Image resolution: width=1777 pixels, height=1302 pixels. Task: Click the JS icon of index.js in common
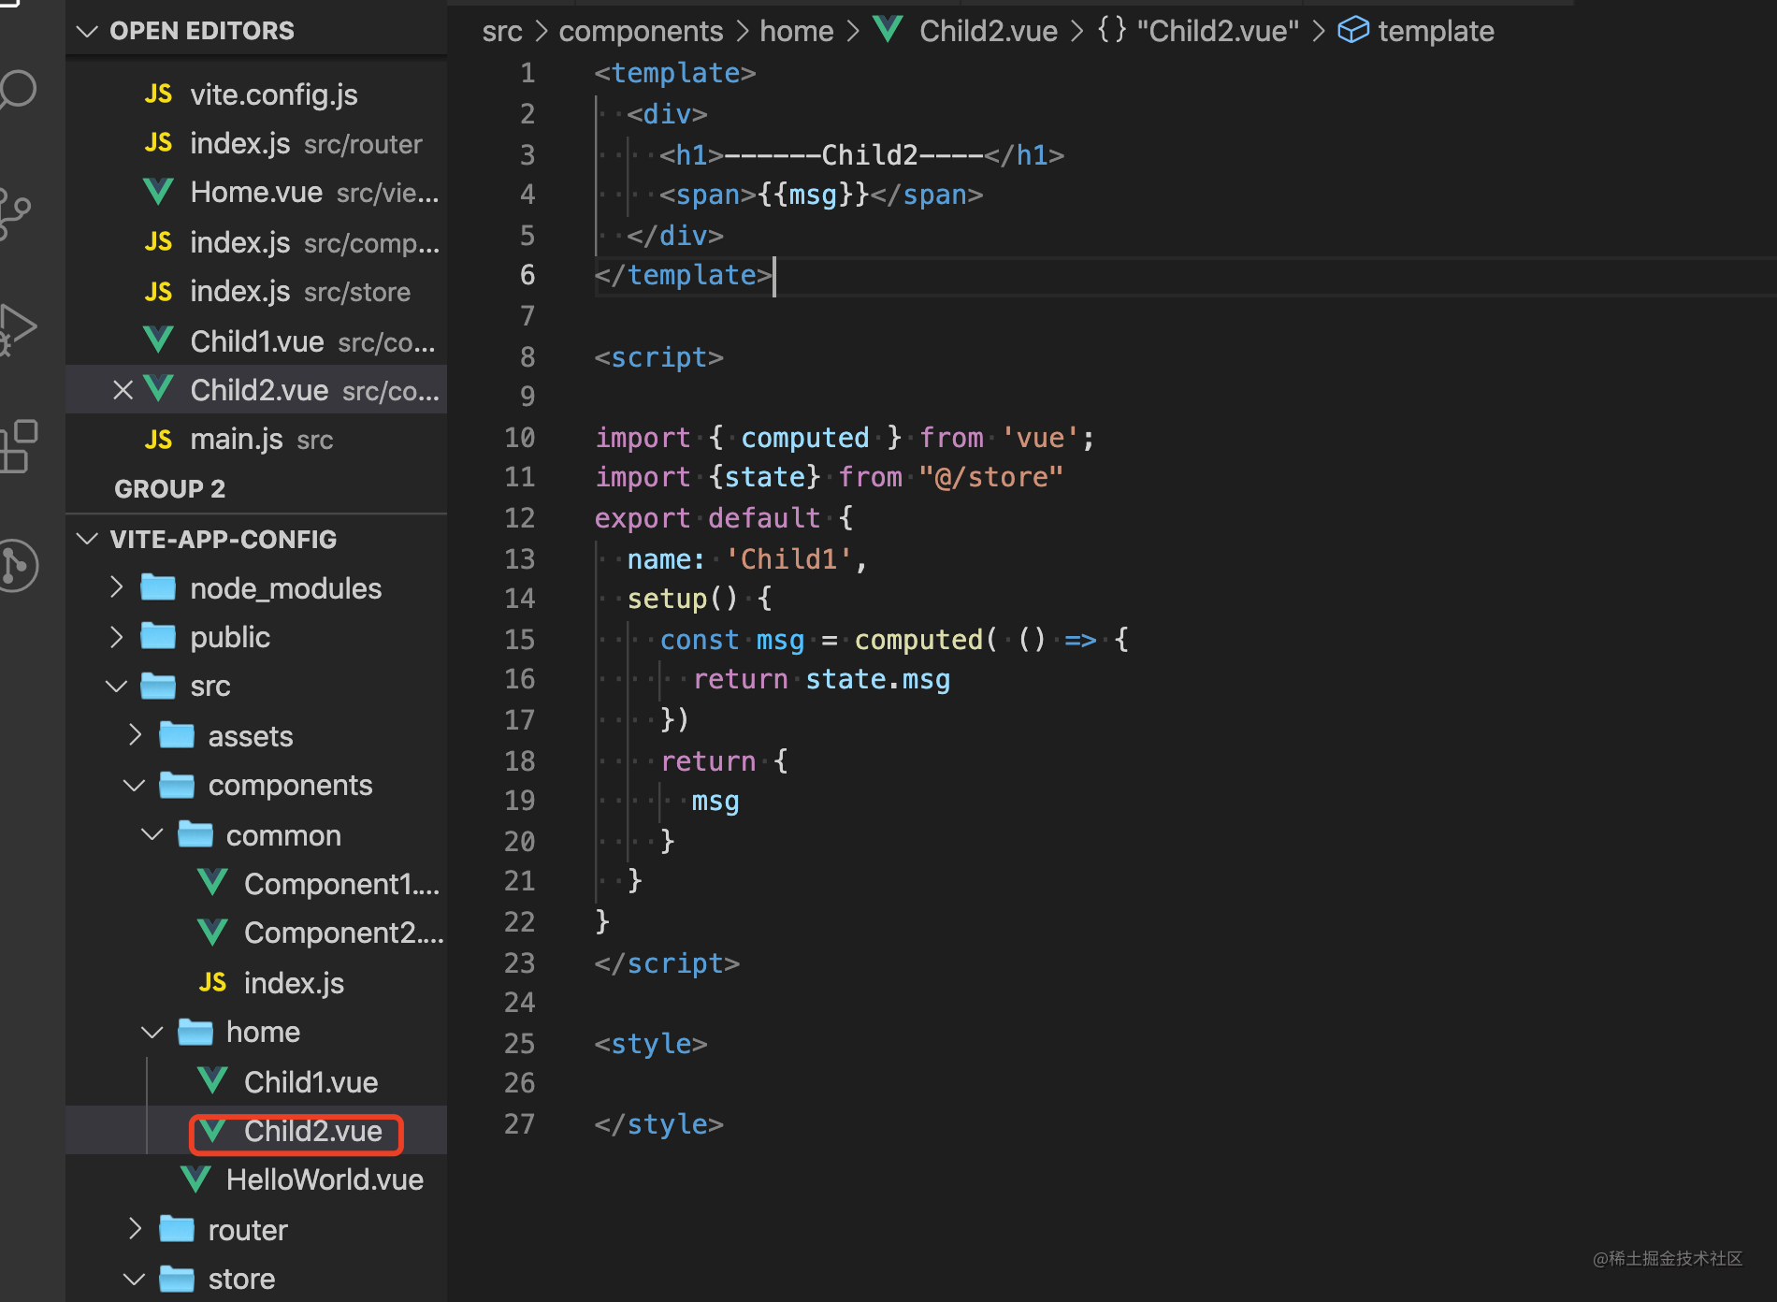(212, 982)
